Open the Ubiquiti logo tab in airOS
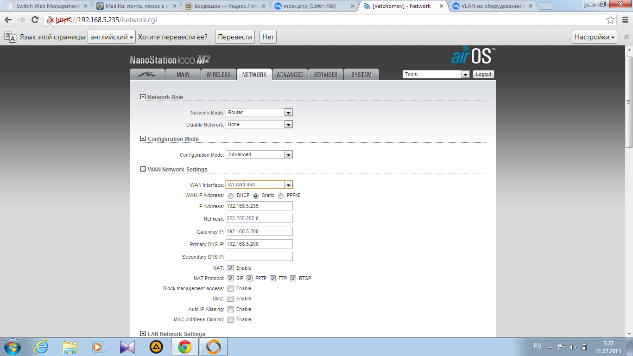The width and height of the screenshot is (633, 356). [x=147, y=75]
